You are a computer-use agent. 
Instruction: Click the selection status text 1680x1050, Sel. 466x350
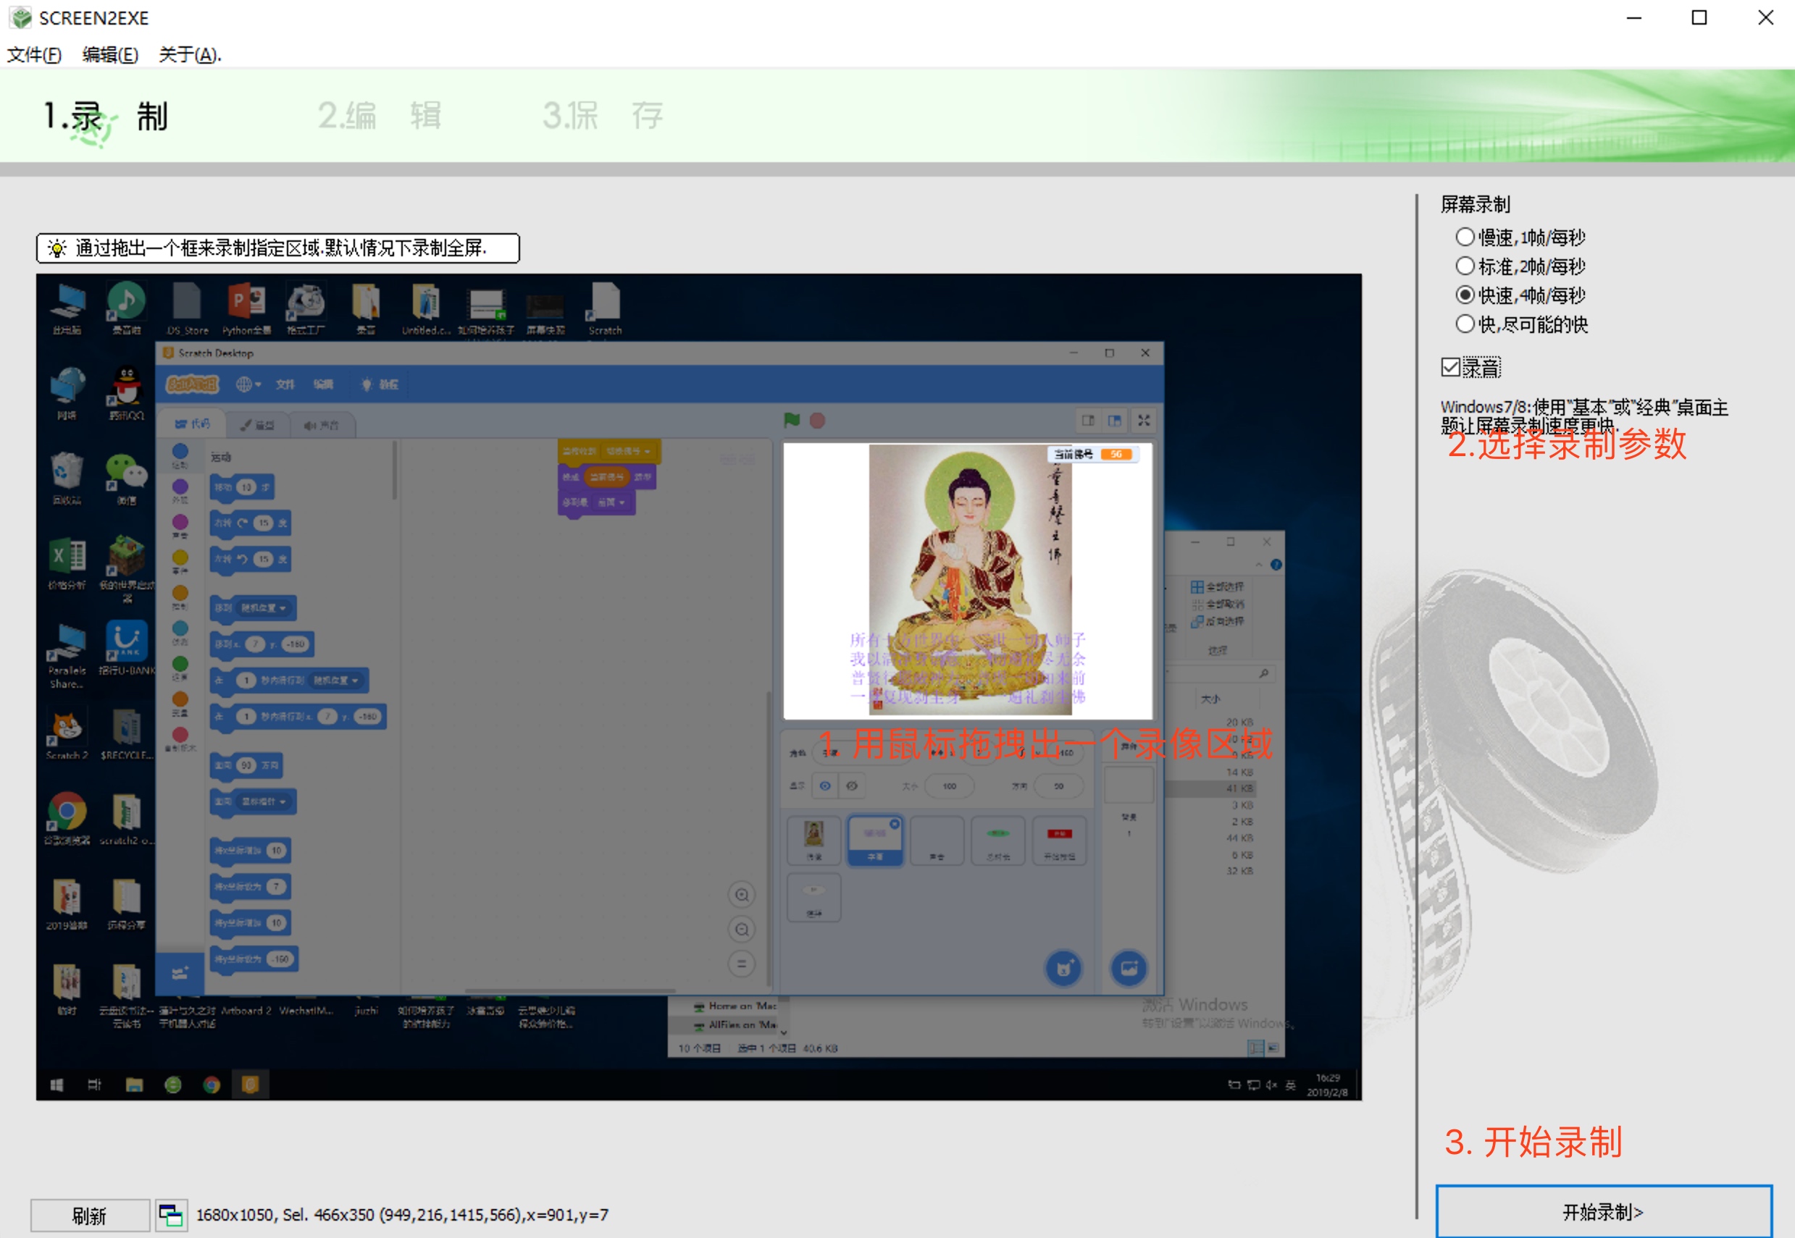point(402,1215)
